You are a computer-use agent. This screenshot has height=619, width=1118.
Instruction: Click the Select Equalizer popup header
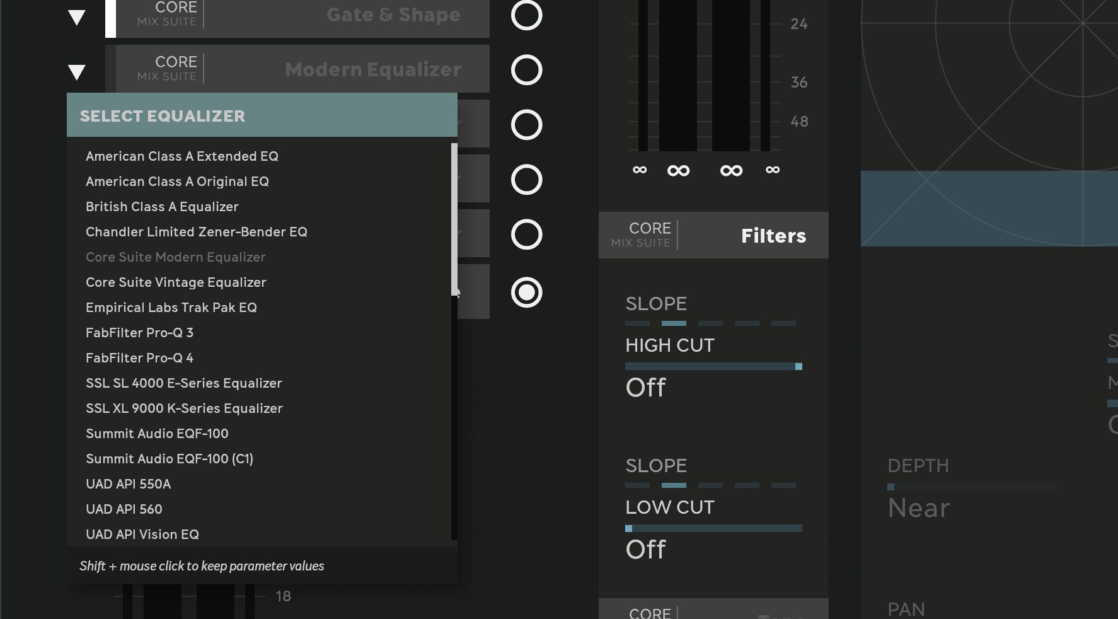point(262,115)
